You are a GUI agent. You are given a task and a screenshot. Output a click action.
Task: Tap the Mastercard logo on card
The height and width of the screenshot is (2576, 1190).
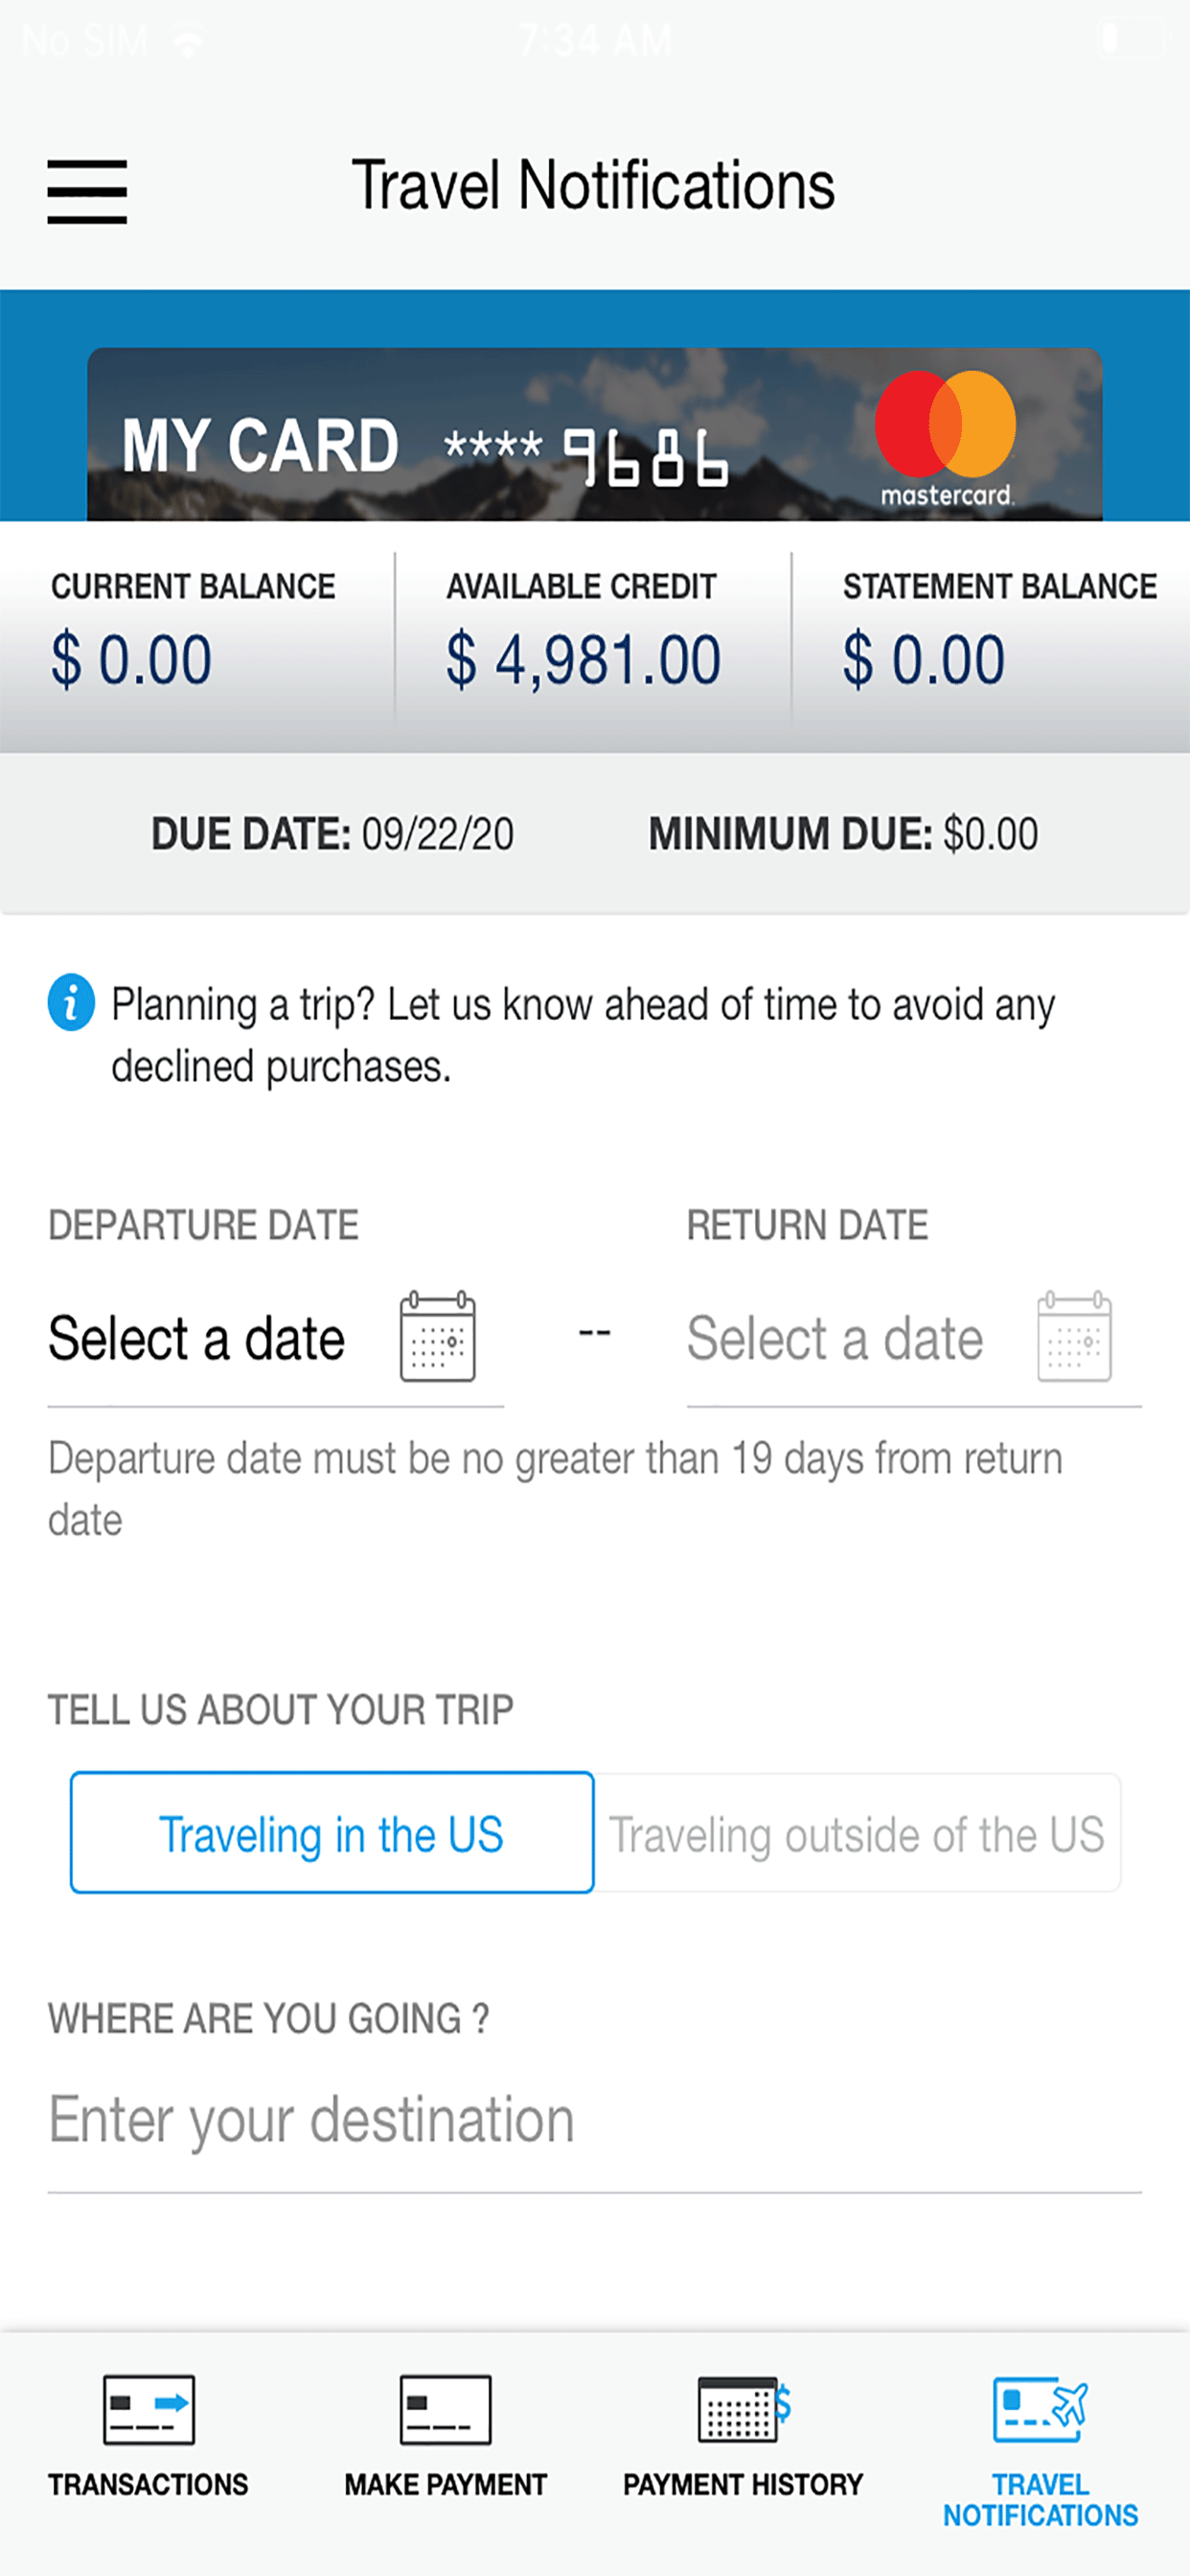click(945, 438)
